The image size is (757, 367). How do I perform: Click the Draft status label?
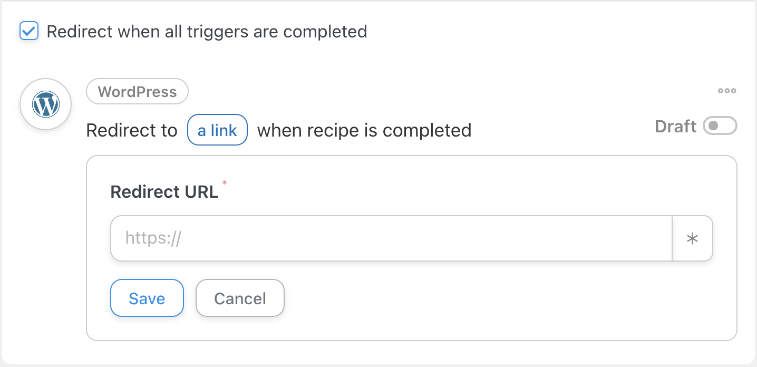pos(675,127)
